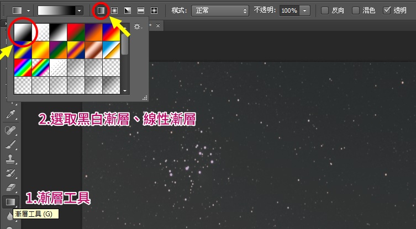The image size is (416, 229).
Task: Choose the angle gradient style
Action: click(127, 10)
